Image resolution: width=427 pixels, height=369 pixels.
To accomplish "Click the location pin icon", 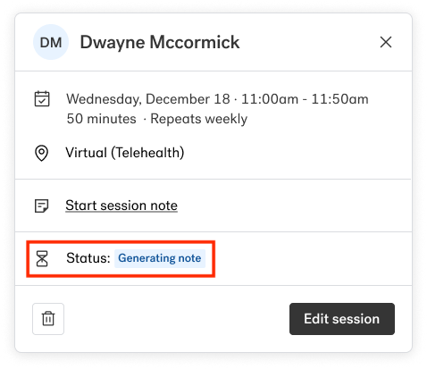I will pos(42,153).
